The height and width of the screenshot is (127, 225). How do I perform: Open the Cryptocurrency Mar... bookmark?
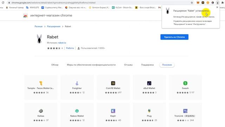click(x=52, y=7)
